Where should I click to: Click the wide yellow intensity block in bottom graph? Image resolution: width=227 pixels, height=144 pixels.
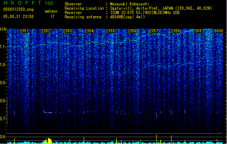[x=50, y=141]
